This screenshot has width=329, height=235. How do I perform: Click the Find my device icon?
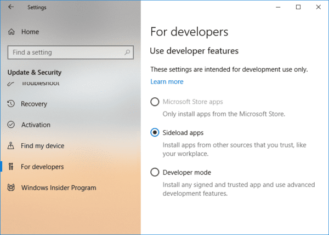pos(12,146)
